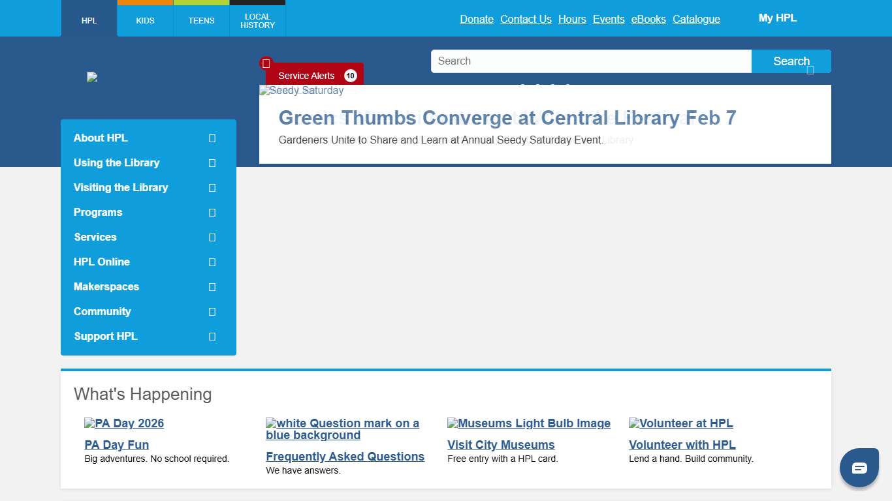The image size is (892, 501).
Task: Open the Donate link
Action: (477, 19)
